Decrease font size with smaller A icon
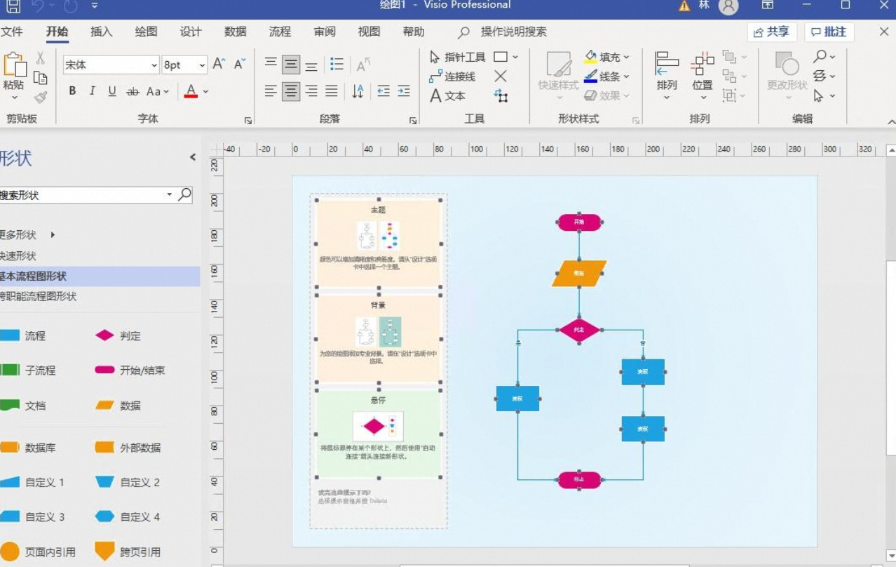This screenshot has width=896, height=567. 240,64
